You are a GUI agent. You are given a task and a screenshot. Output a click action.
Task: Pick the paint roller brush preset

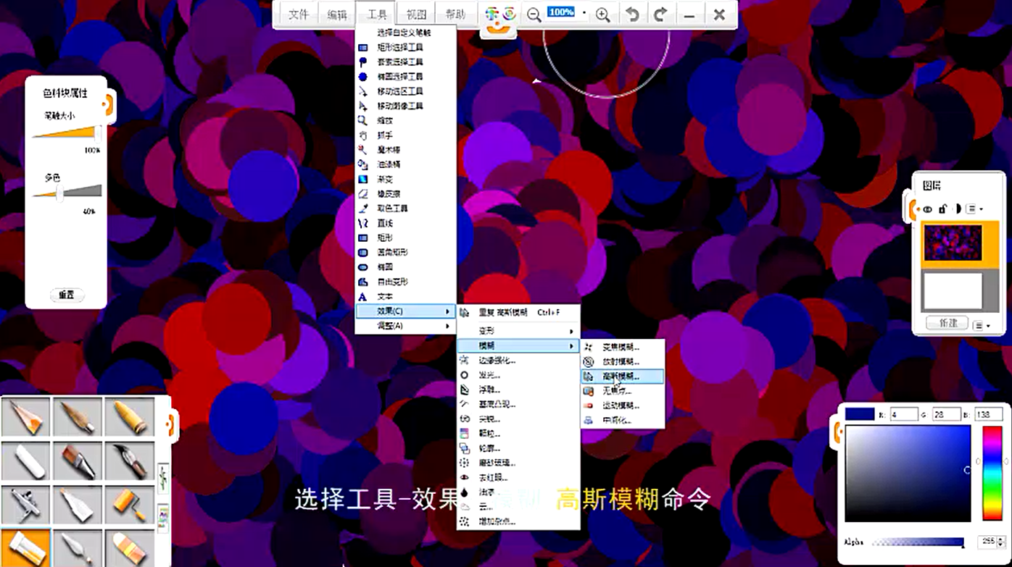pos(129,504)
